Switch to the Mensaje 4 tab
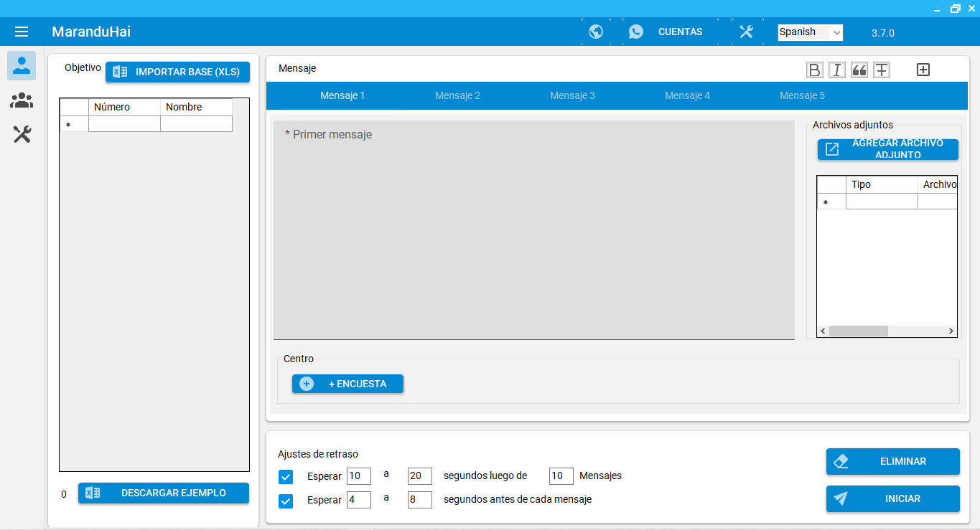The image size is (980, 530). 687,95
